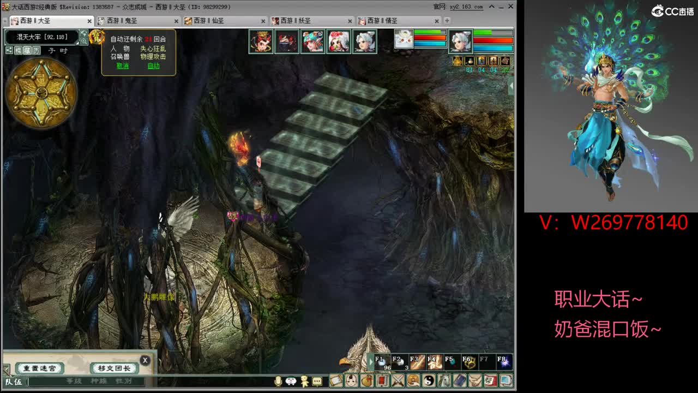The height and width of the screenshot is (393, 698).
Task: Switch to the 西游‖仙圣 tab
Action: 225,21
